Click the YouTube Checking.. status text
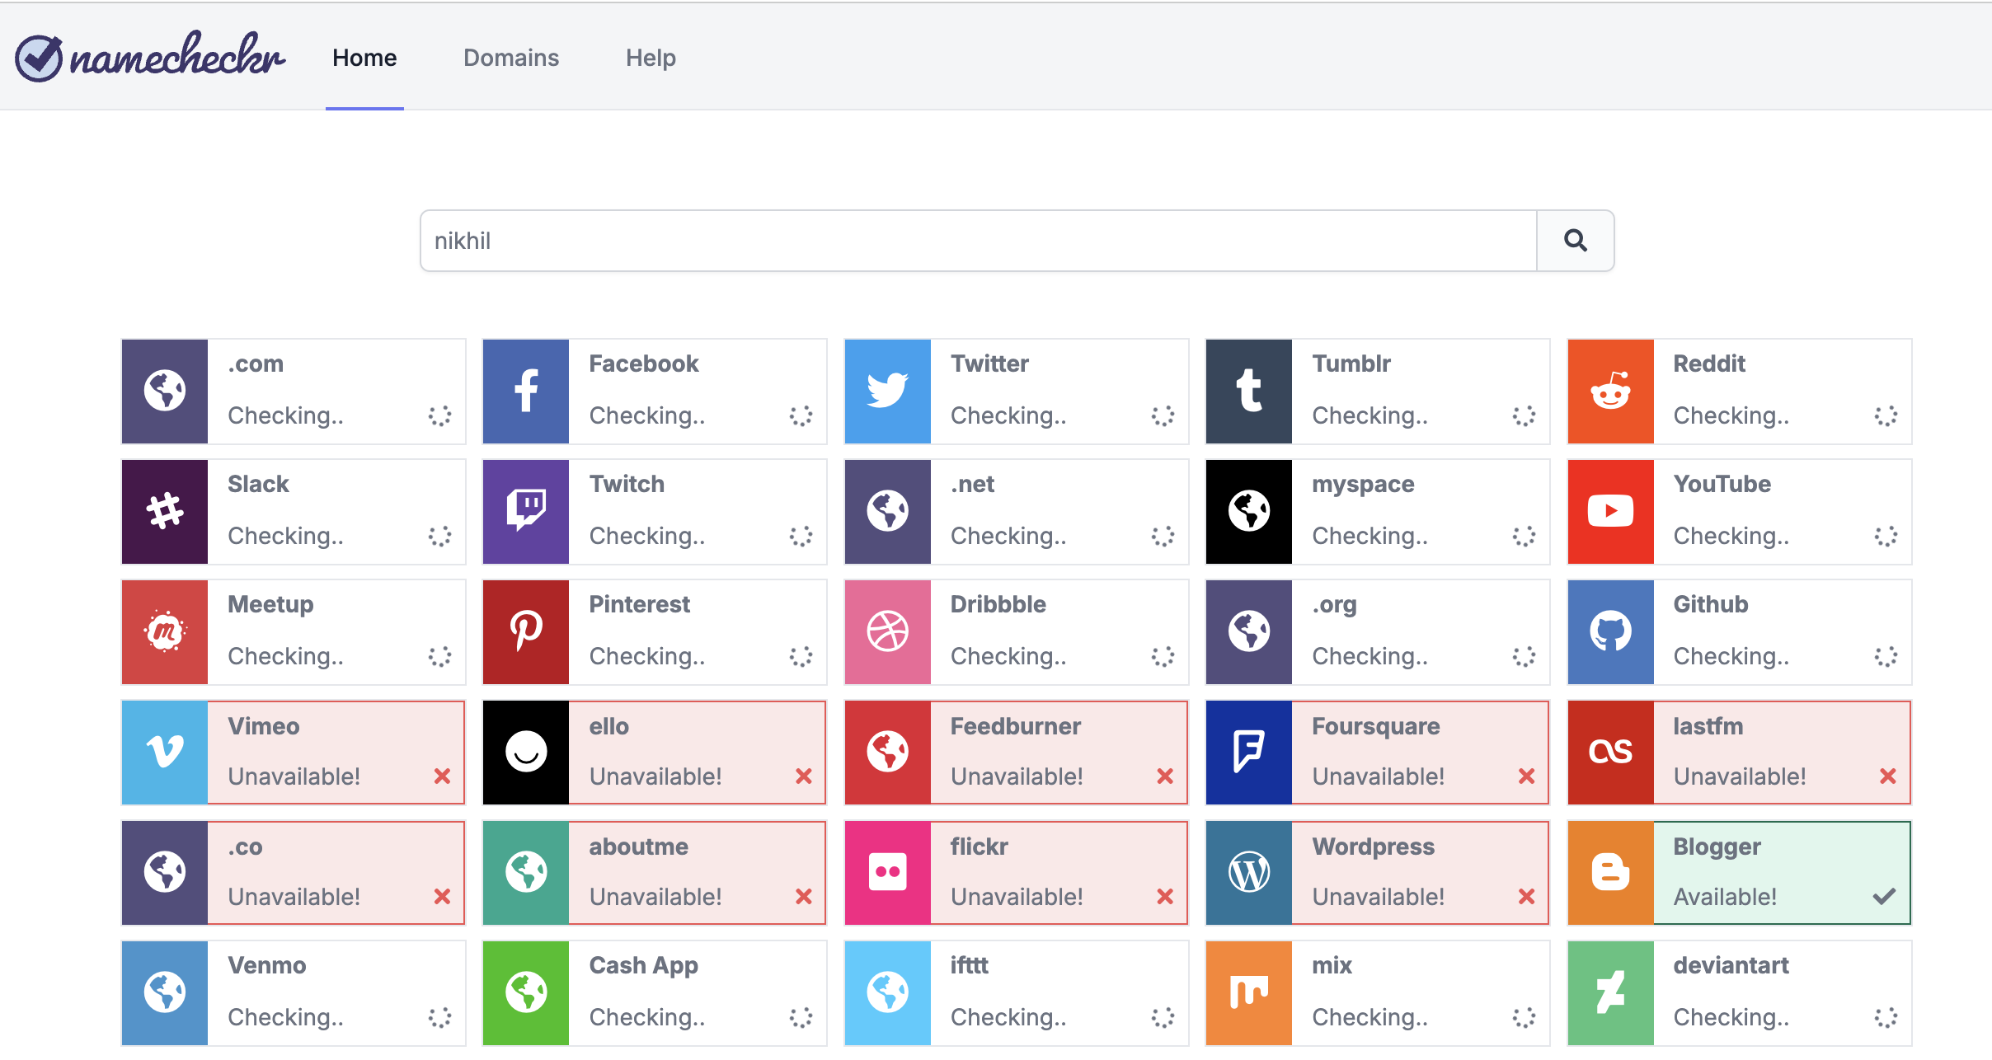 (1731, 536)
